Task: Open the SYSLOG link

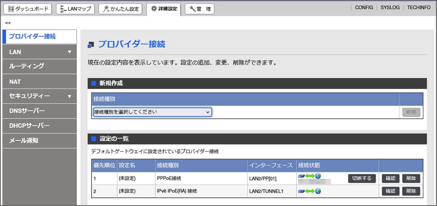Action: pos(390,8)
